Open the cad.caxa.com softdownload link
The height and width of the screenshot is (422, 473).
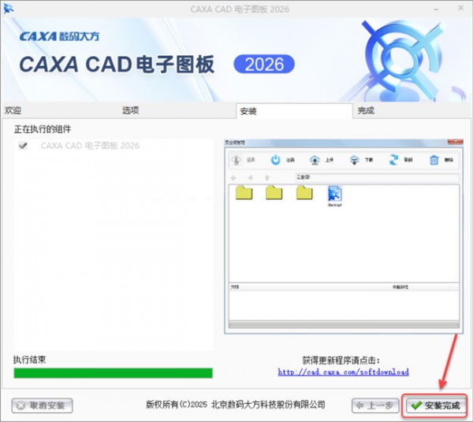coord(343,372)
